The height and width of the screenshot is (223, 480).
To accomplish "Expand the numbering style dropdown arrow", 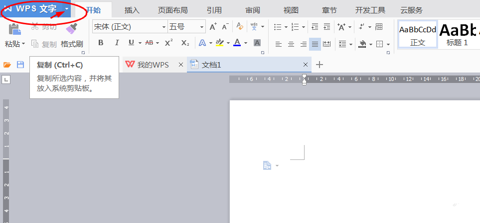I will tap(304, 27).
